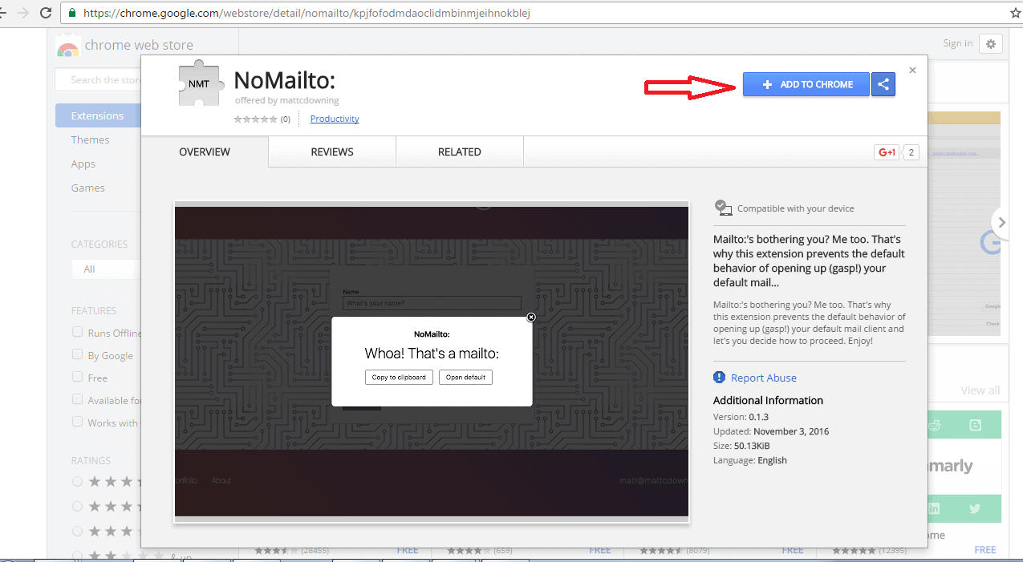
Task: Go forward with the browser forward arrow
Action: (22, 14)
